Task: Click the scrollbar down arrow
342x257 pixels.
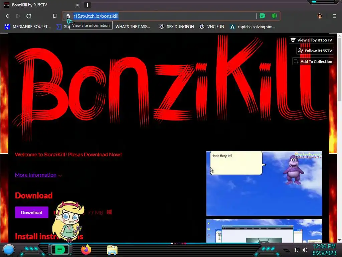Action: pyautogui.click(x=340, y=240)
